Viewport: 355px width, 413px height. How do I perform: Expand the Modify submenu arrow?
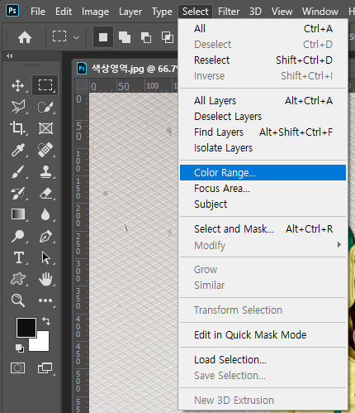(x=339, y=245)
